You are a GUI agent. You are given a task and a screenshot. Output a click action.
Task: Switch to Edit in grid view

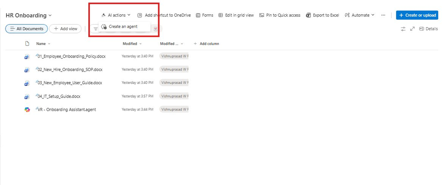point(236,15)
